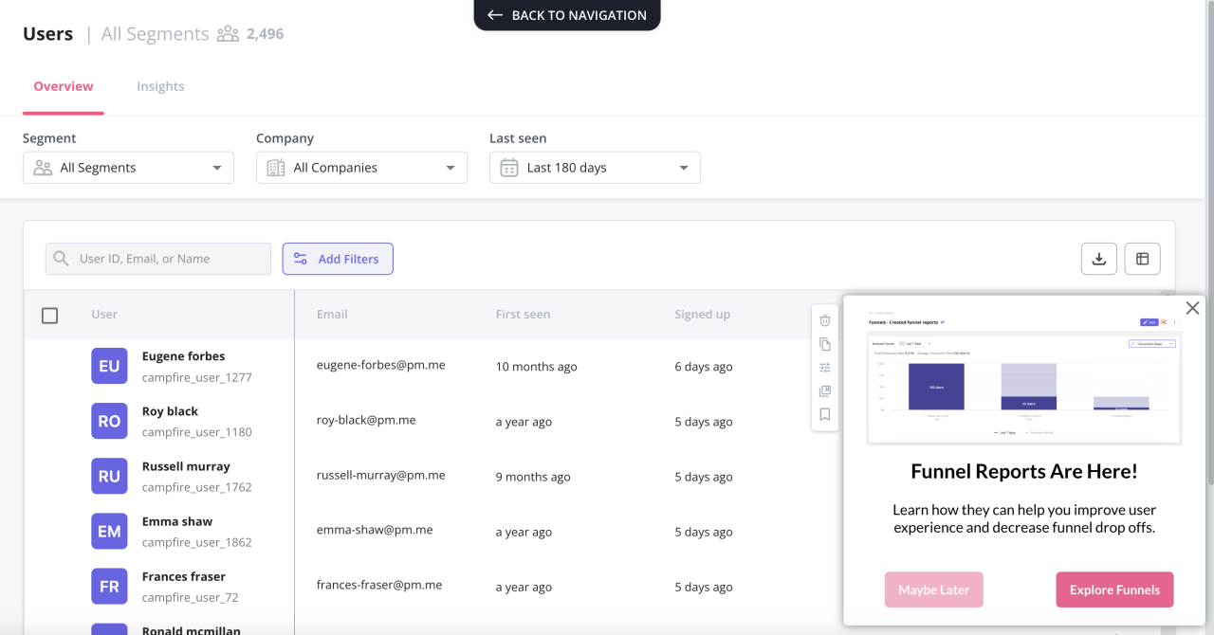The height and width of the screenshot is (635, 1214).
Task: Toggle the select-all users checkbox
Action: pyautogui.click(x=49, y=315)
